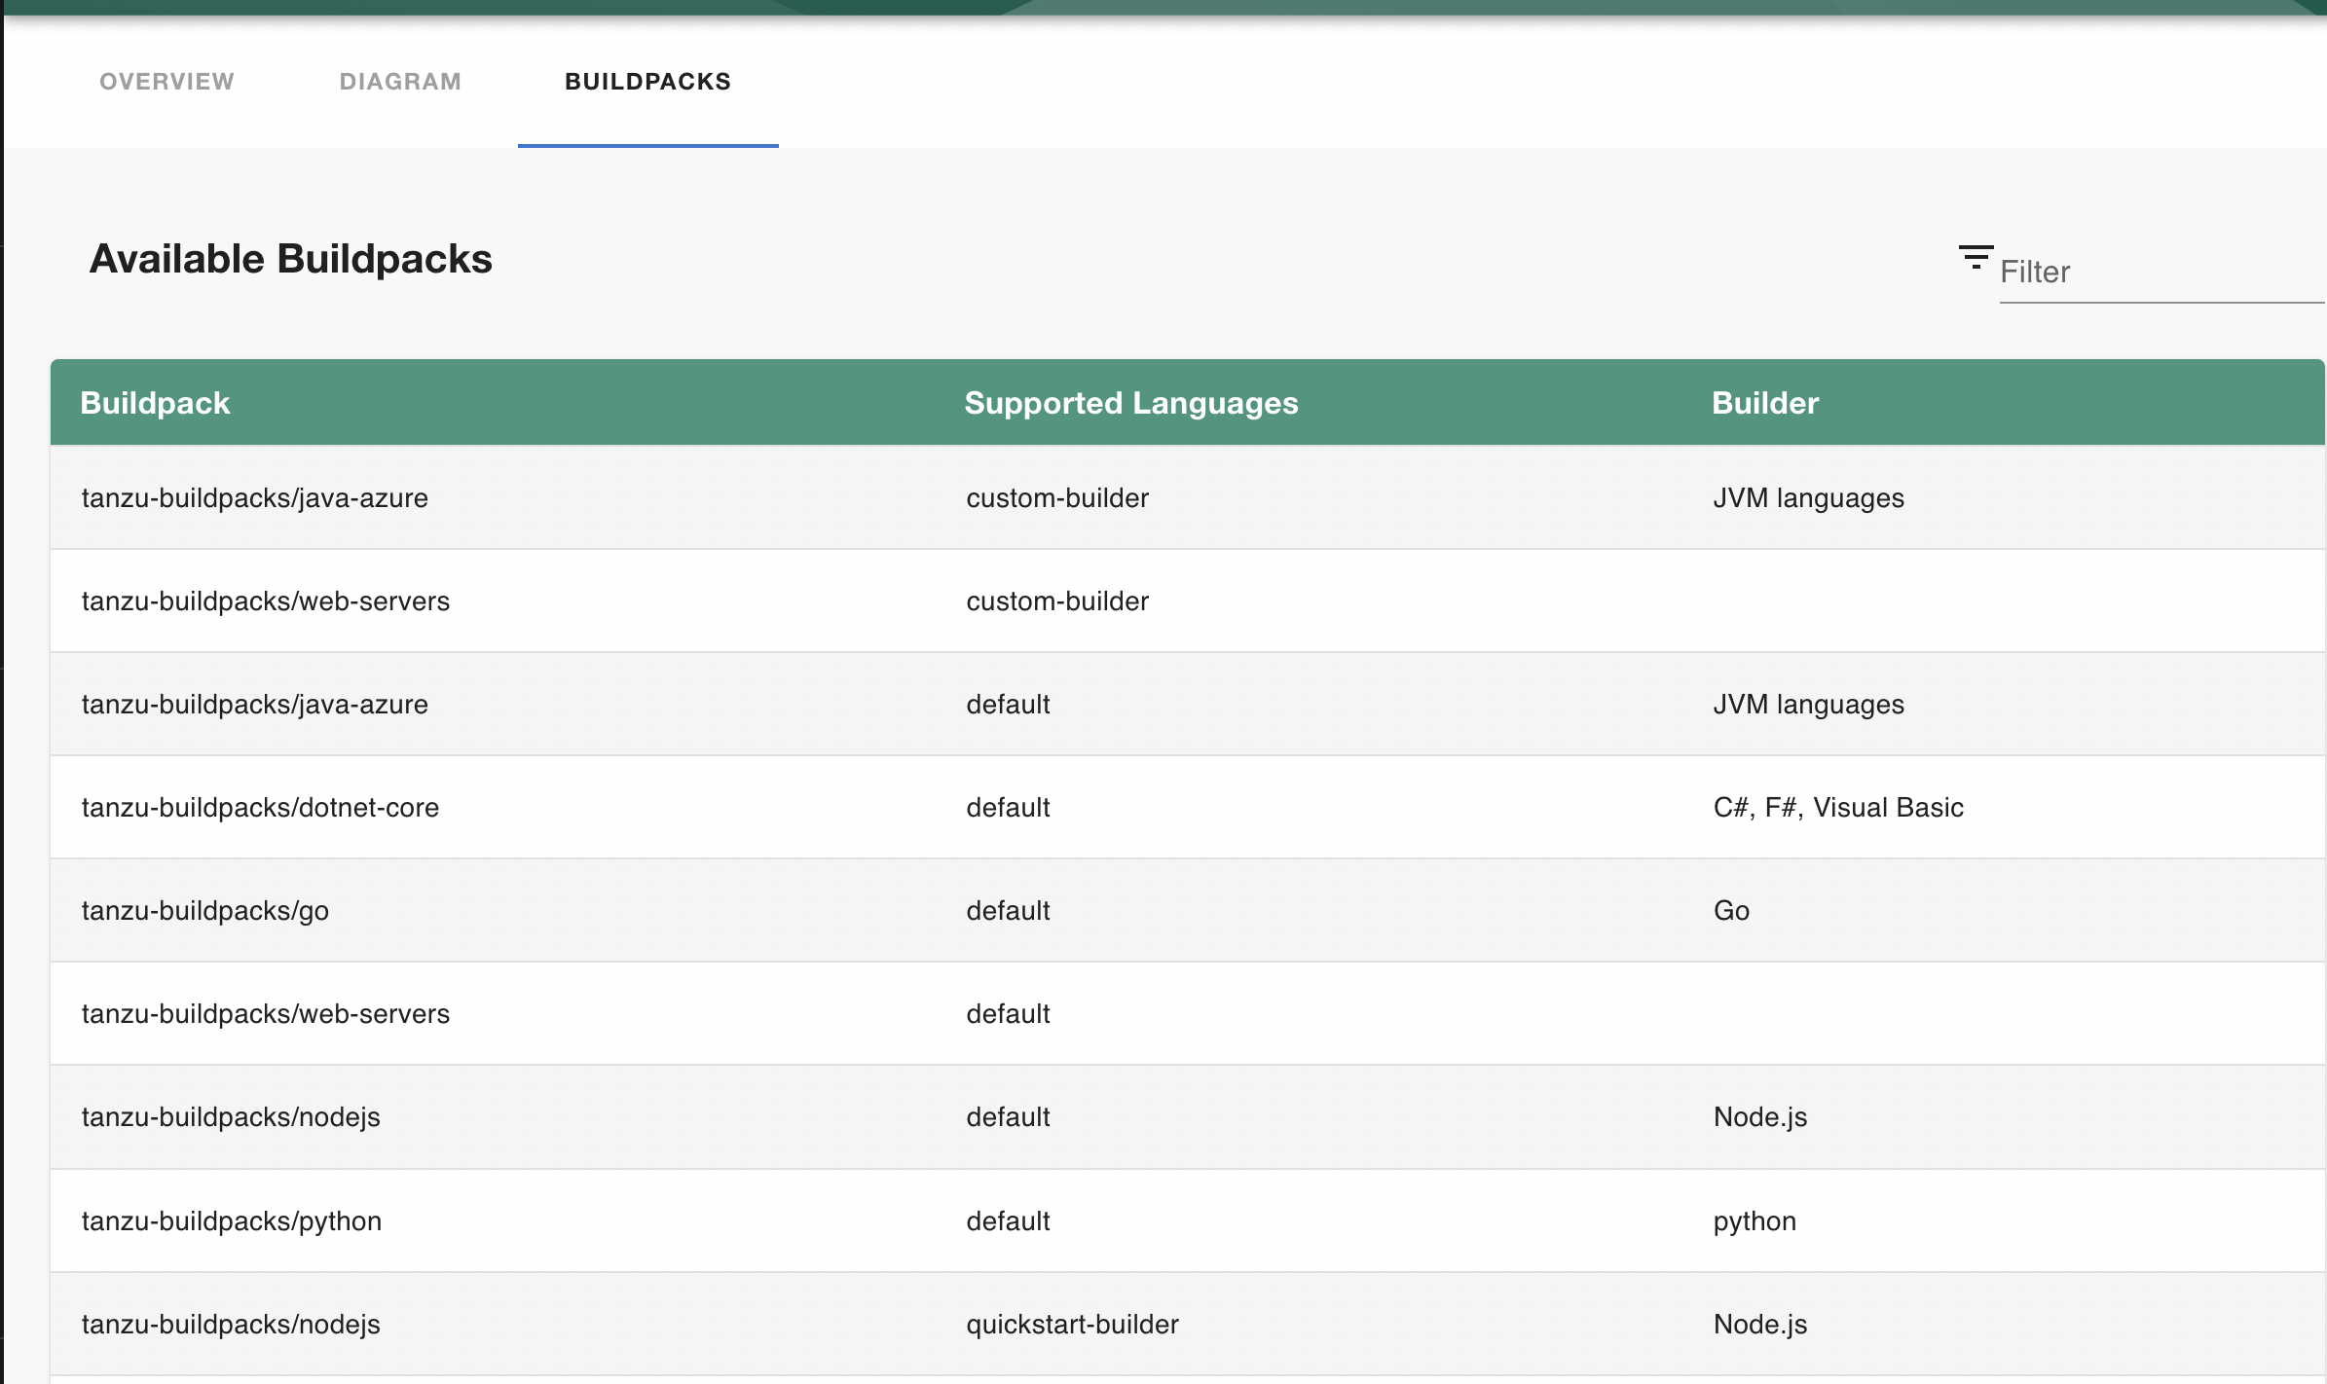Switch to the Overview tab

pos(166,82)
